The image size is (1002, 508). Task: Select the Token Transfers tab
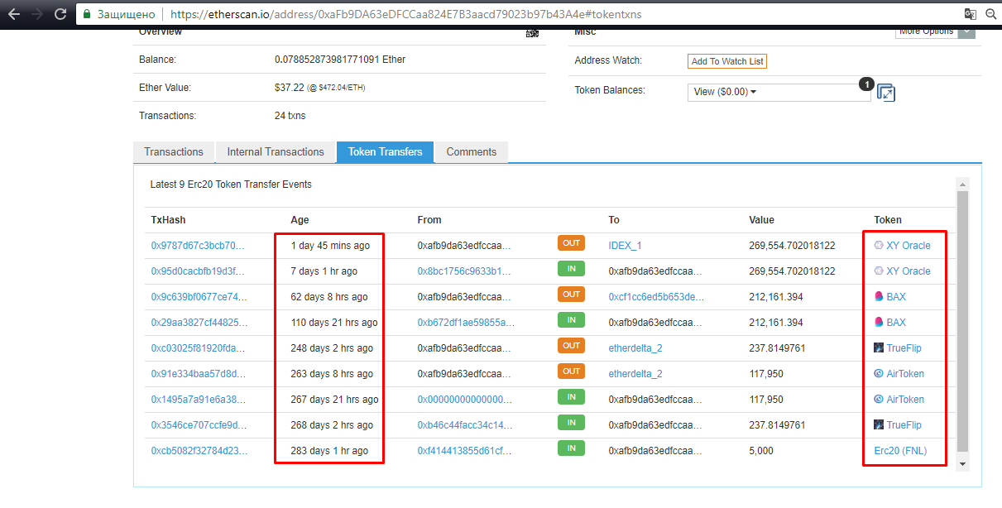click(x=385, y=152)
